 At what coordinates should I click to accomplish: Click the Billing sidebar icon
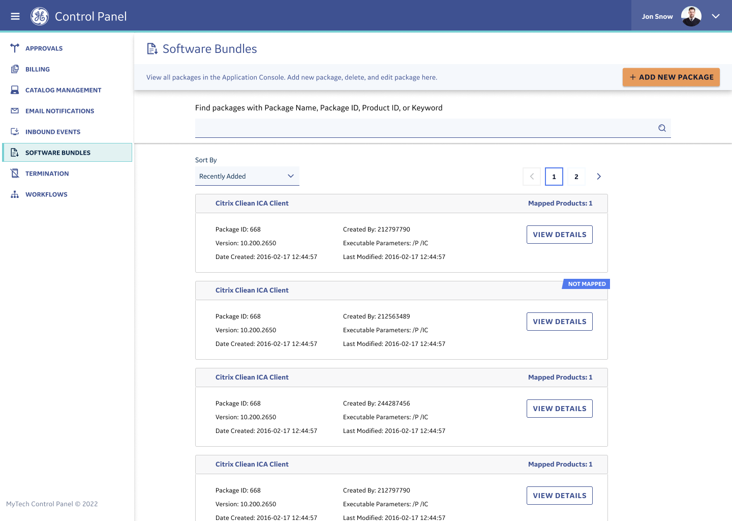click(x=15, y=69)
